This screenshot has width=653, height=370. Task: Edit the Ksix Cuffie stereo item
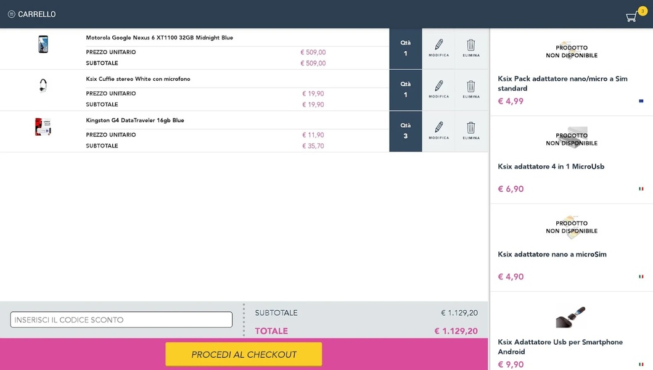[438, 89]
